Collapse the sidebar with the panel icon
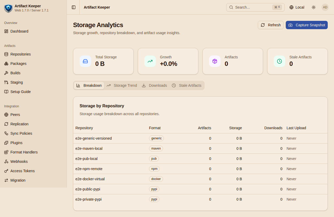The image size is (334, 217). [x=74, y=7]
